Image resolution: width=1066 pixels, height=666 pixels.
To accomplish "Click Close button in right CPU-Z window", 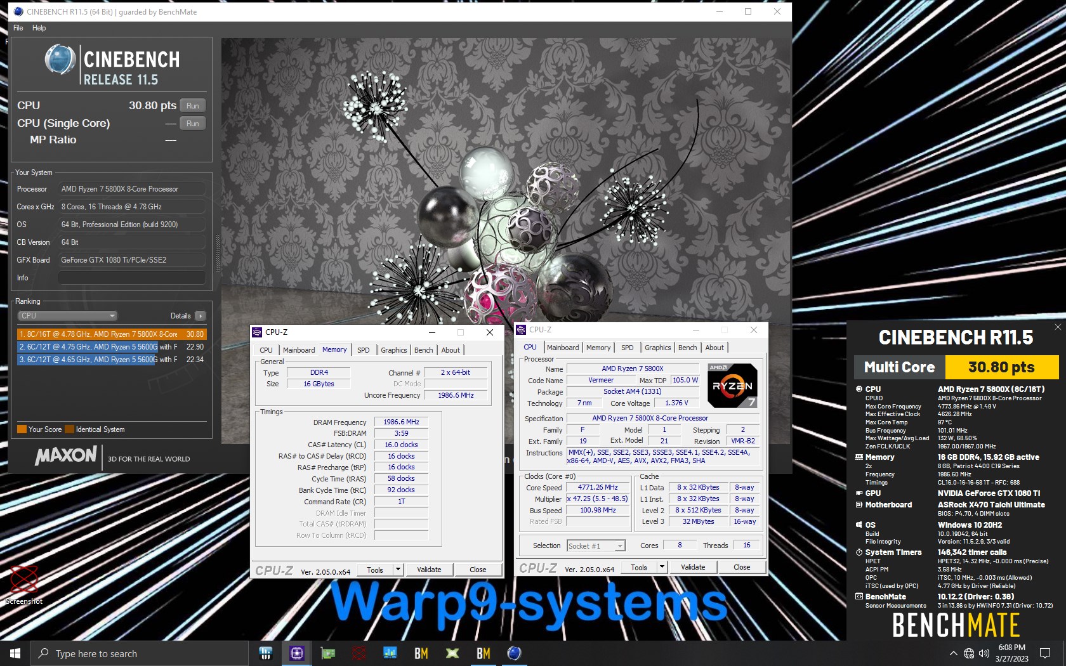I will [742, 567].
